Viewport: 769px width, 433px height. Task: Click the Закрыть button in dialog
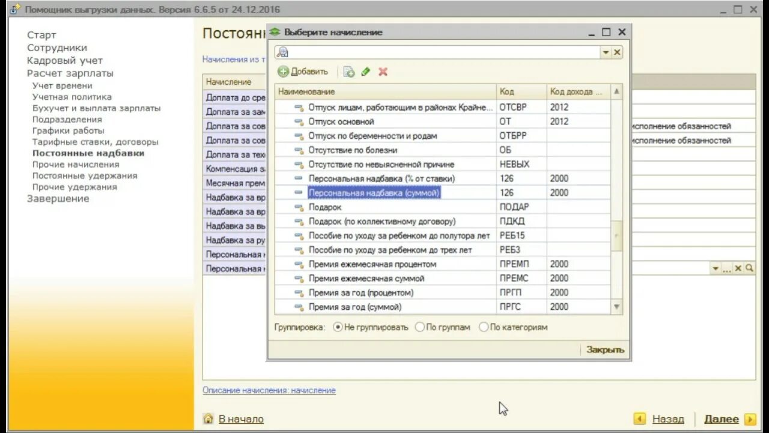pos(605,349)
